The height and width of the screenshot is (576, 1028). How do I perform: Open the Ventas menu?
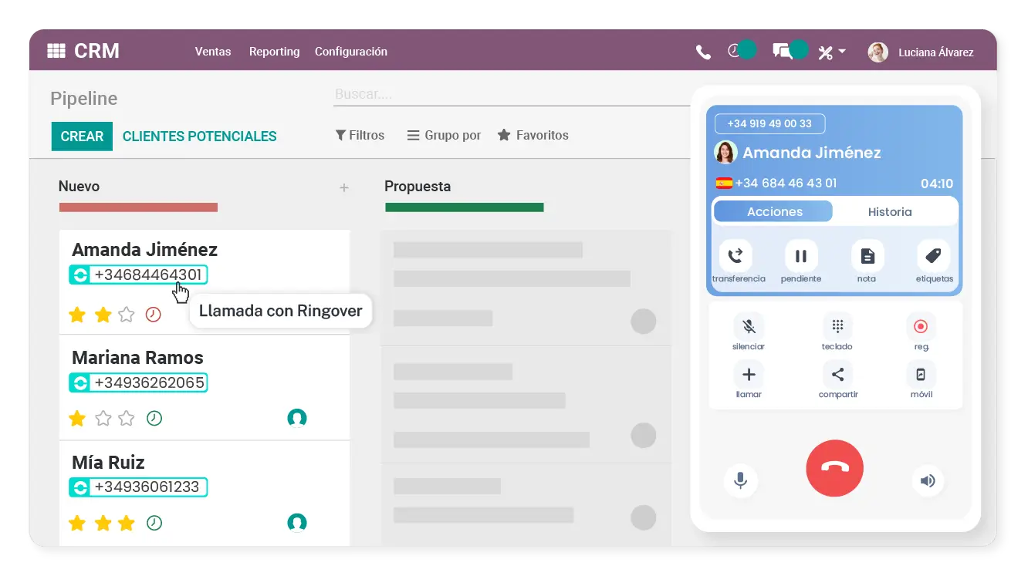(213, 52)
